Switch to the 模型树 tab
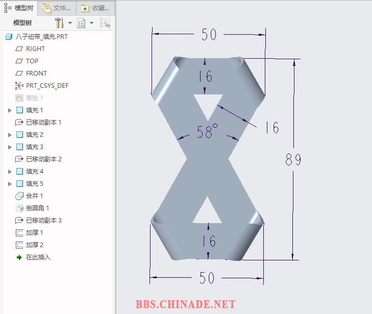The width and height of the screenshot is (372, 314). coord(19,8)
